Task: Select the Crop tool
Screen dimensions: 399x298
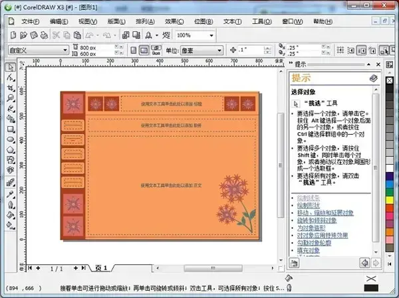Action: [11, 88]
